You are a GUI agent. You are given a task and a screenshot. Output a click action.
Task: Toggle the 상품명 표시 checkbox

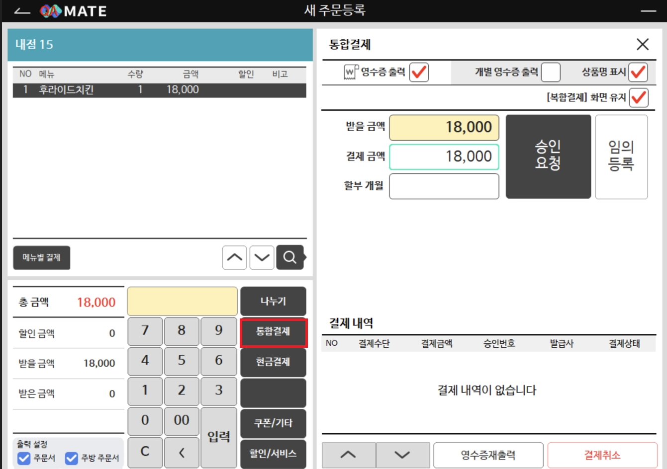pyautogui.click(x=638, y=72)
